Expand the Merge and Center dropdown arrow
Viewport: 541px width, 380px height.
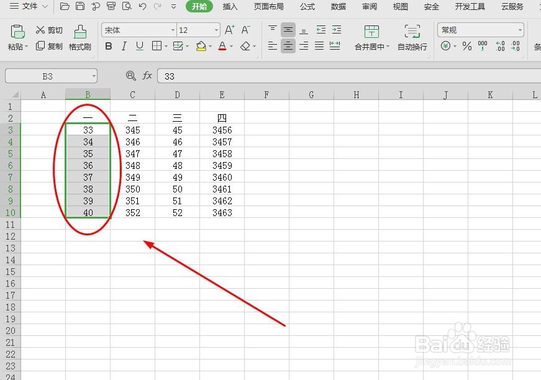388,46
